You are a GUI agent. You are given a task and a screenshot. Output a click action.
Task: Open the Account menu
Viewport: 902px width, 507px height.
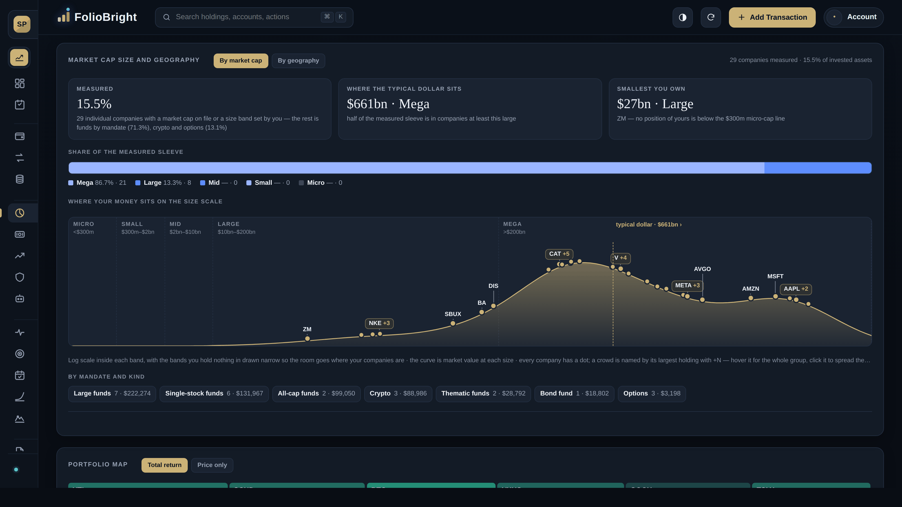coord(853,17)
